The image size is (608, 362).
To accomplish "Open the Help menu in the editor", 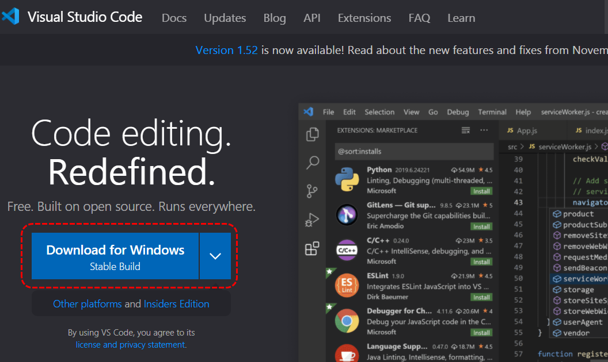I will point(523,112).
